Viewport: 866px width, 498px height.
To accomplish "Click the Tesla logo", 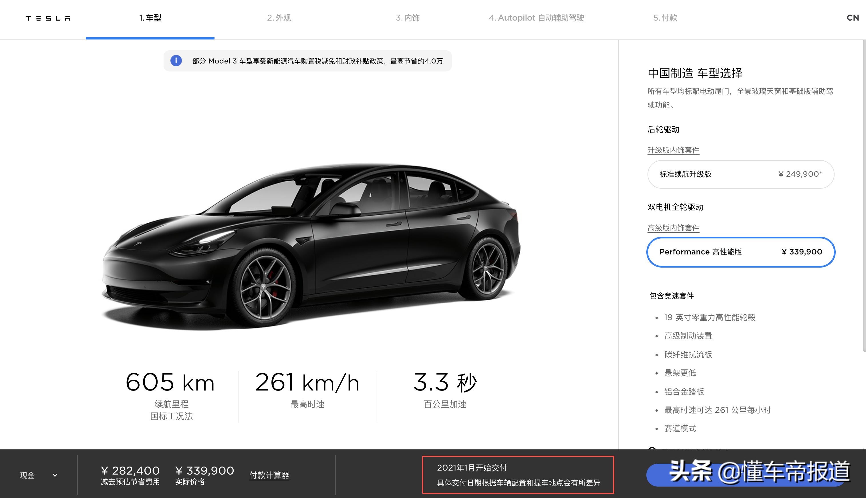I will (x=48, y=18).
